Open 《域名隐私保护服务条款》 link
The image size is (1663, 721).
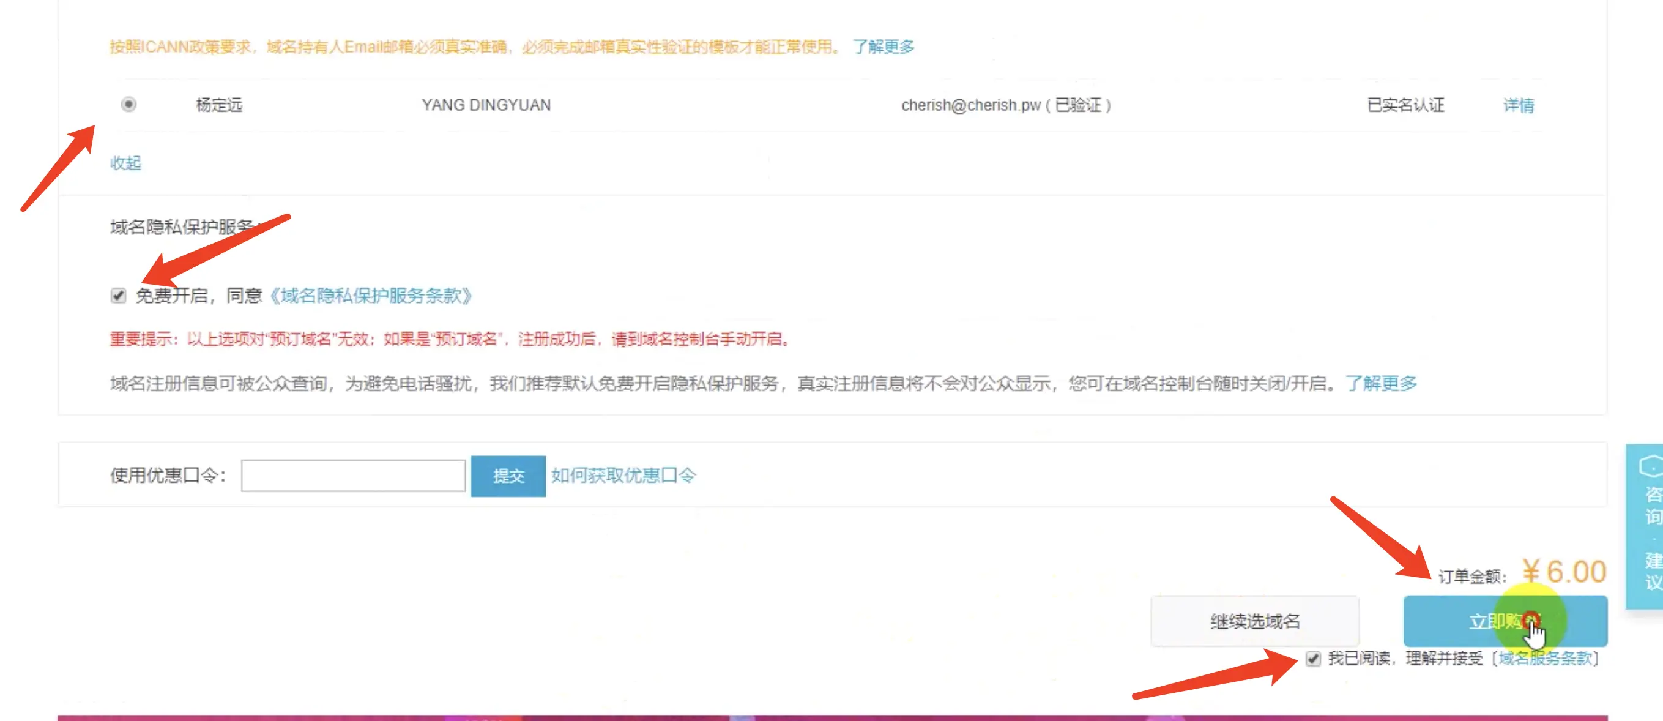click(x=370, y=296)
